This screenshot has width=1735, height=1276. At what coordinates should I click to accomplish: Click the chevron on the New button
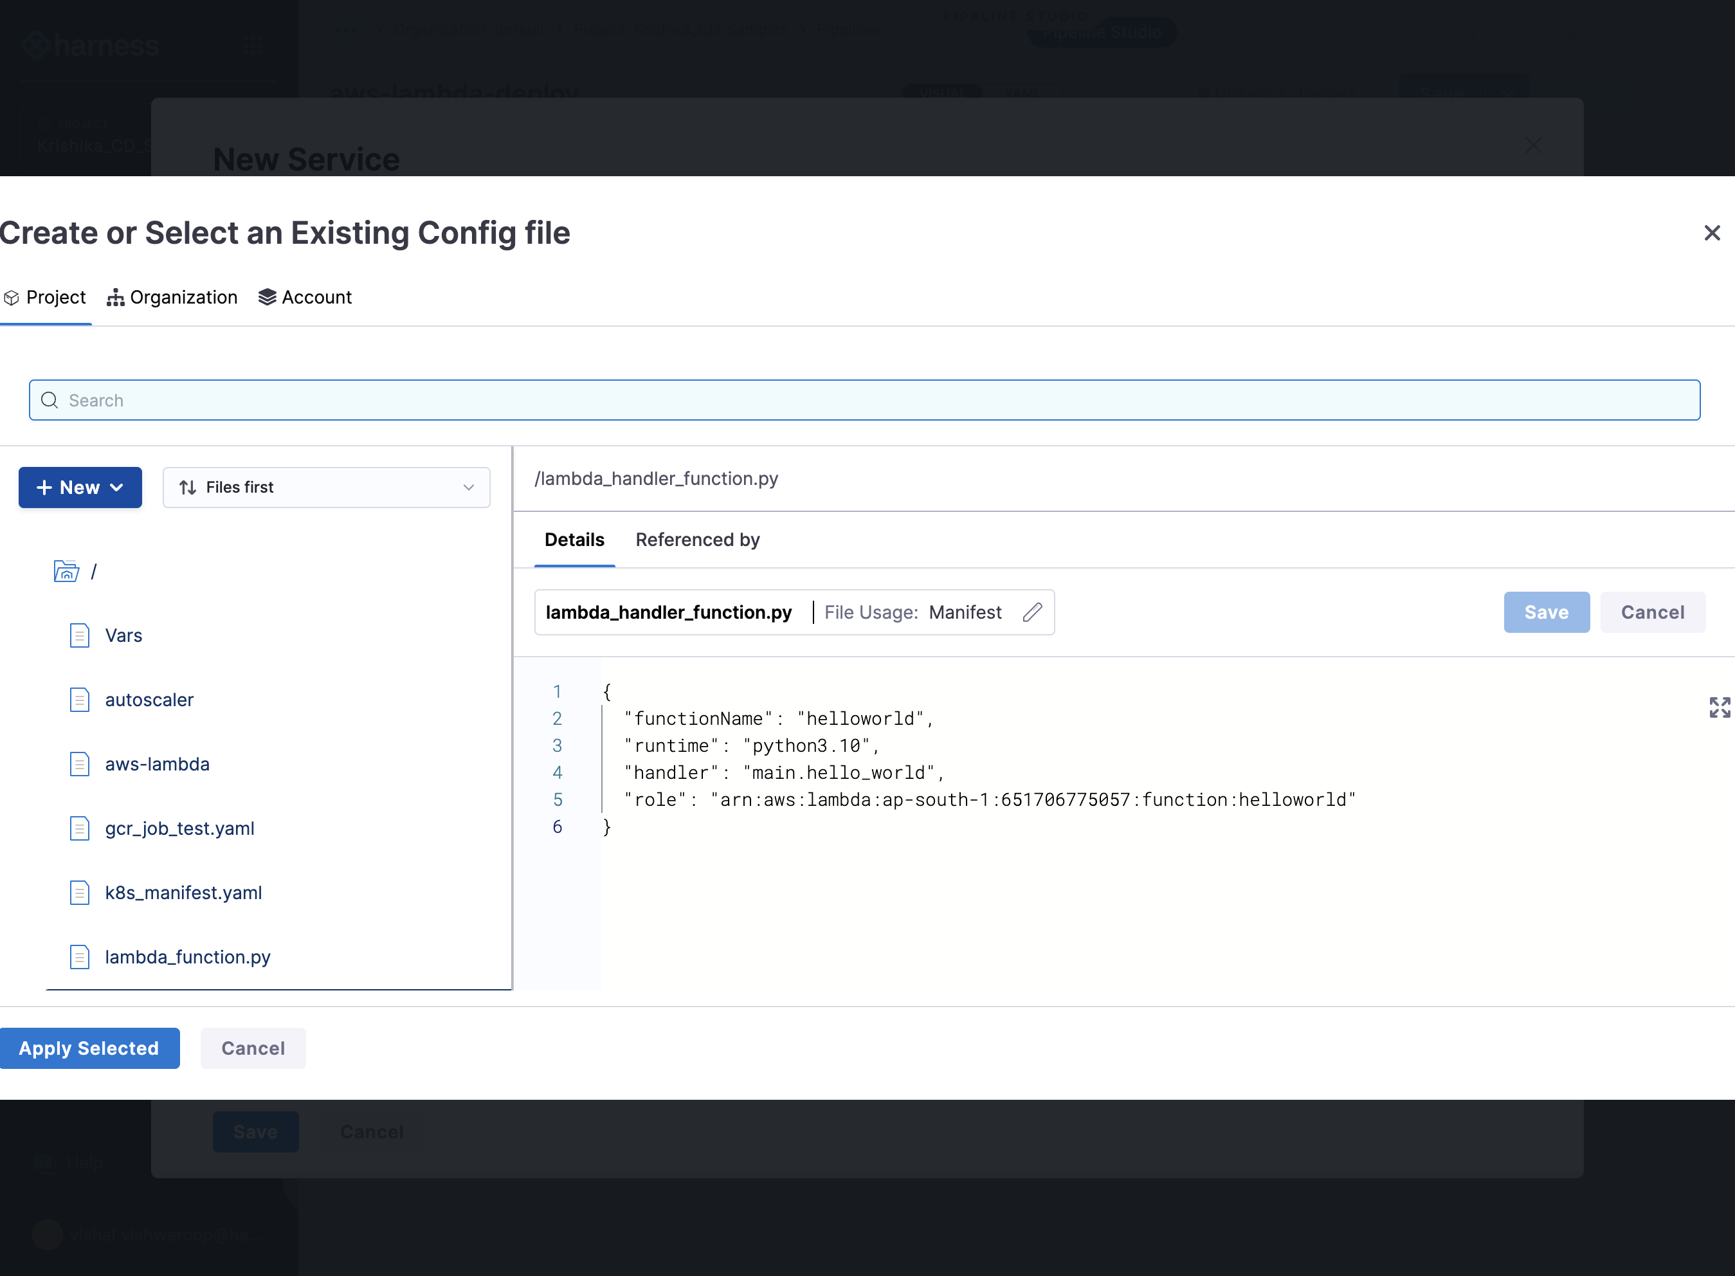[x=116, y=488]
